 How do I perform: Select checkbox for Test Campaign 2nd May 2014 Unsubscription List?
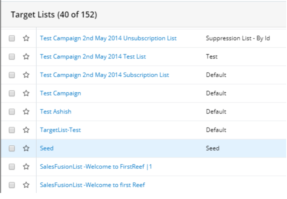pyautogui.click(x=12, y=38)
